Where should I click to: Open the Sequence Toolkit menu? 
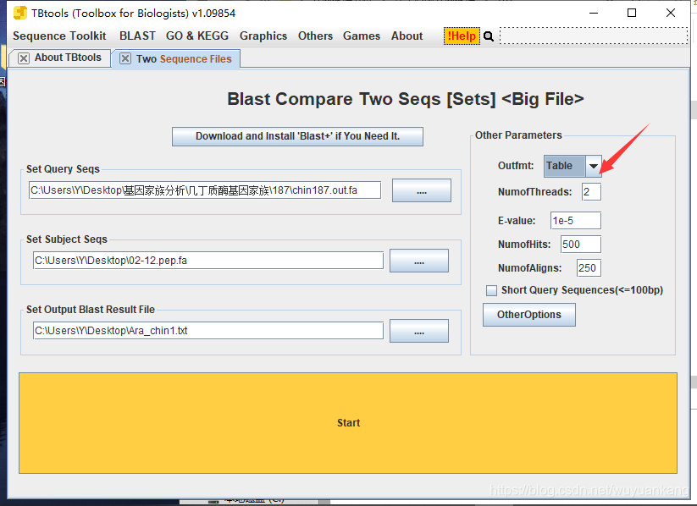click(59, 36)
